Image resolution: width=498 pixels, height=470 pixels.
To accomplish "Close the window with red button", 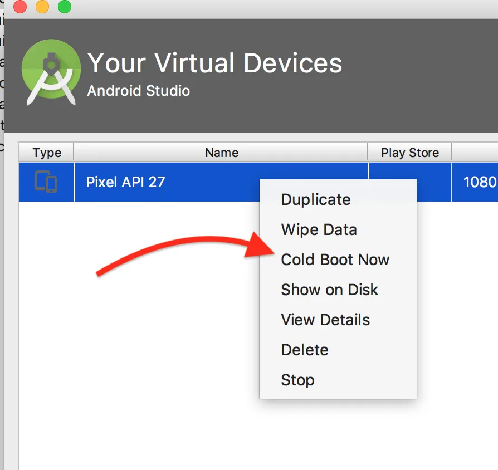I will tap(20, 6).
